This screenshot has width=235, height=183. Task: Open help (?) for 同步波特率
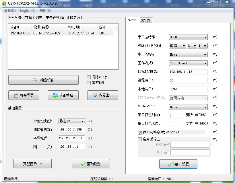[215, 132]
